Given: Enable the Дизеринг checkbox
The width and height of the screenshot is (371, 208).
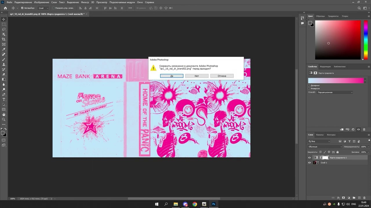Looking at the screenshot, I should tap(309, 86).
